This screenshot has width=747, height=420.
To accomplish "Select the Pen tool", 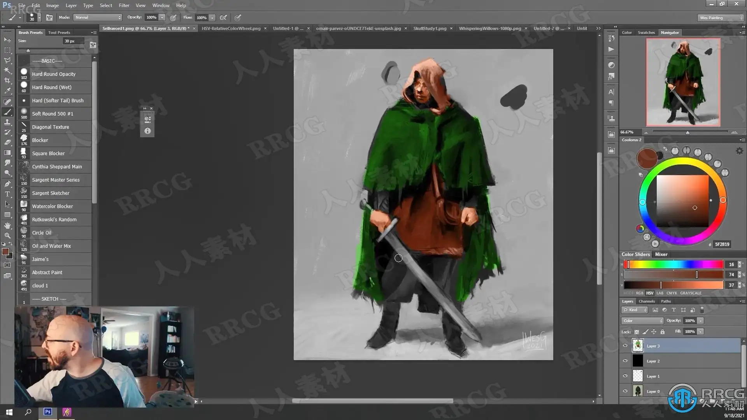I will 7,184.
